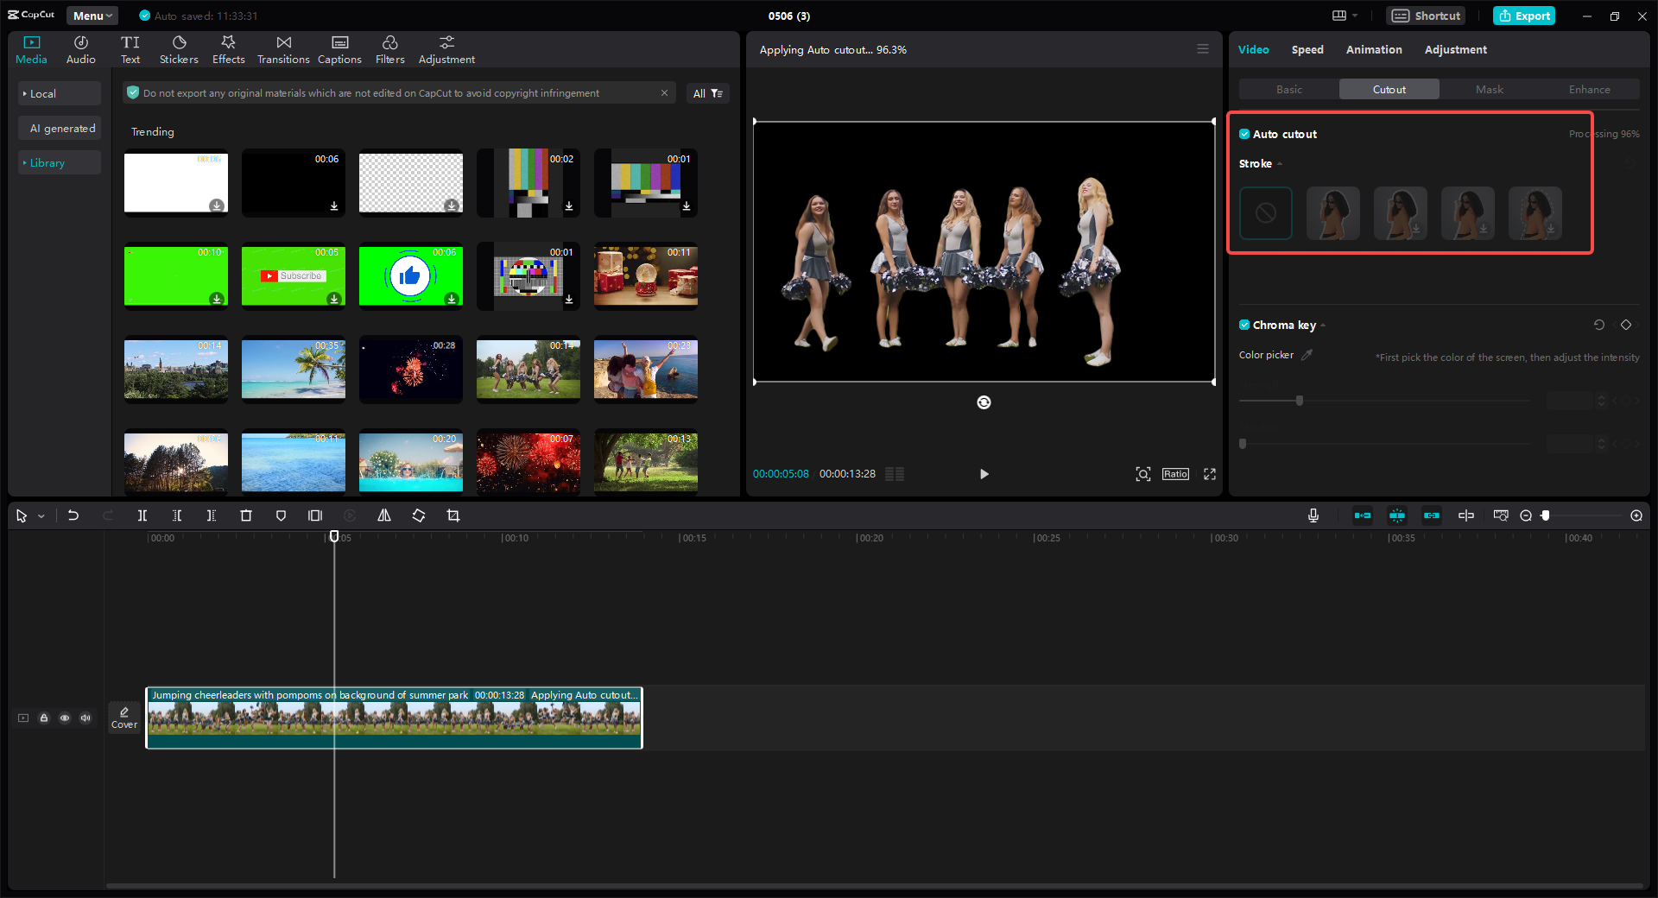Select the Crop tool in timeline toolbar
Screen dimensions: 1658x898
pyautogui.click(x=453, y=515)
